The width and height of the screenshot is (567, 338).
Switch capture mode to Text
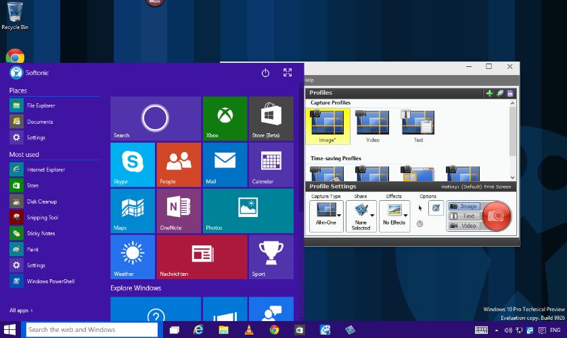[x=464, y=216]
